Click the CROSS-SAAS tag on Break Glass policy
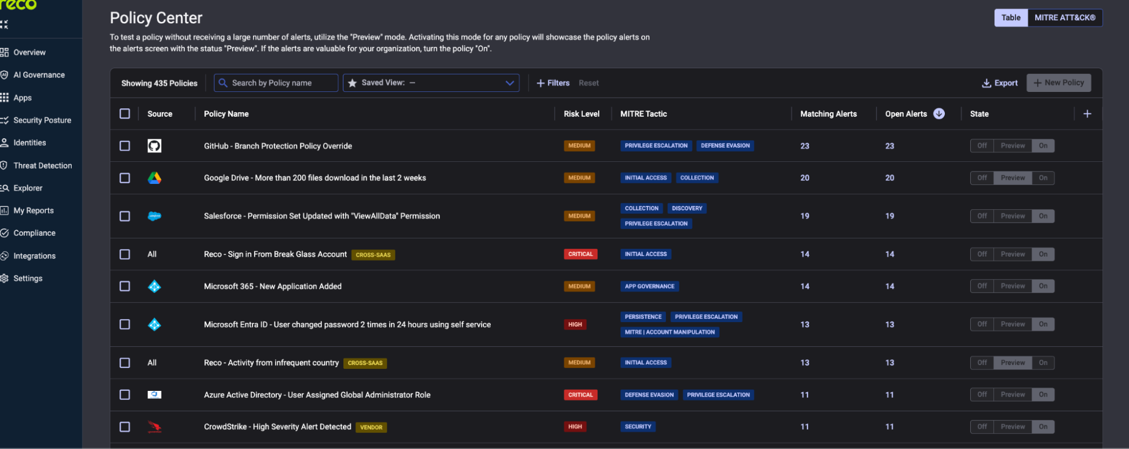The image size is (1129, 449). click(x=373, y=255)
